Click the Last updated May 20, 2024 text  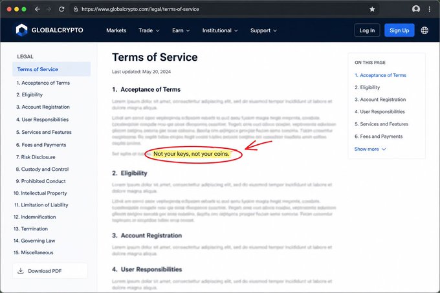coord(141,72)
